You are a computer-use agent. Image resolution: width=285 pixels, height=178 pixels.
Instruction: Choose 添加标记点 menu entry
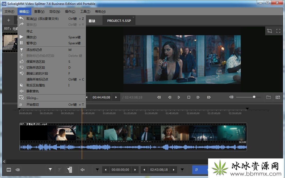[x=52, y=50]
